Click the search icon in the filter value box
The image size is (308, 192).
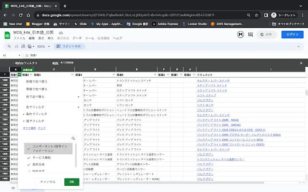[73, 138]
